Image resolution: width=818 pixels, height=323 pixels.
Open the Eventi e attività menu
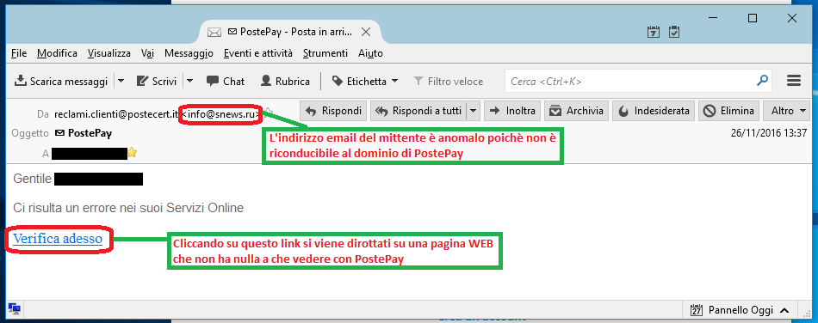(258, 53)
